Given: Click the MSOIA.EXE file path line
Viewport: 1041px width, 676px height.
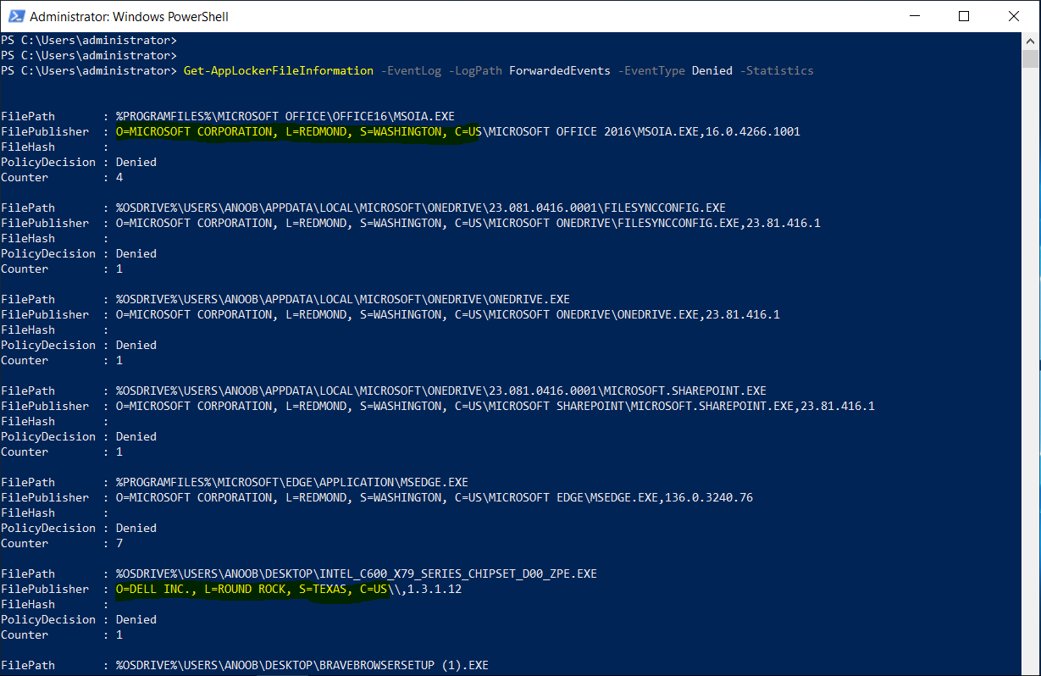Looking at the screenshot, I should point(285,116).
